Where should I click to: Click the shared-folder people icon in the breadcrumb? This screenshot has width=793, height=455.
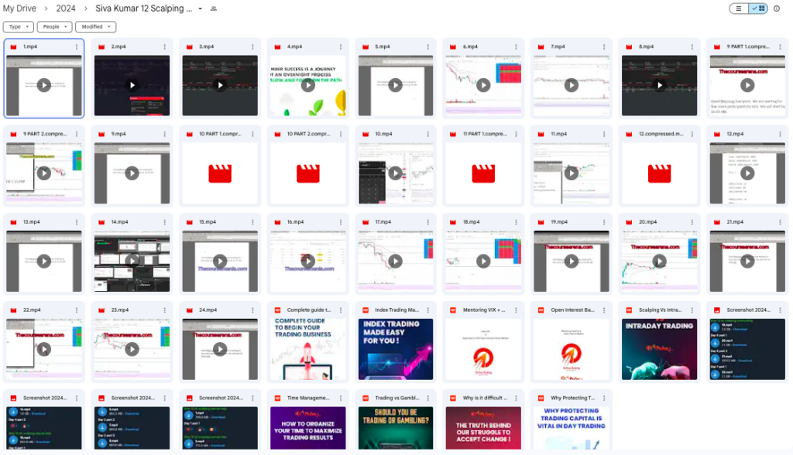214,9
